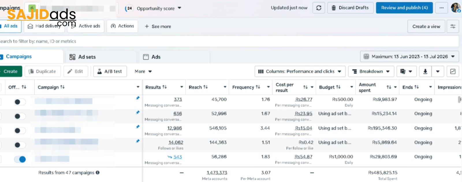
Task: Expand the Opportunity score dropdown
Action: click(x=179, y=8)
